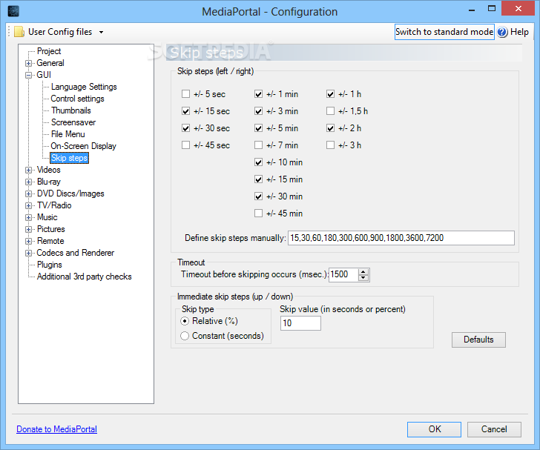Open the User Config files dropdown arrow
540x450 pixels.
click(x=101, y=32)
